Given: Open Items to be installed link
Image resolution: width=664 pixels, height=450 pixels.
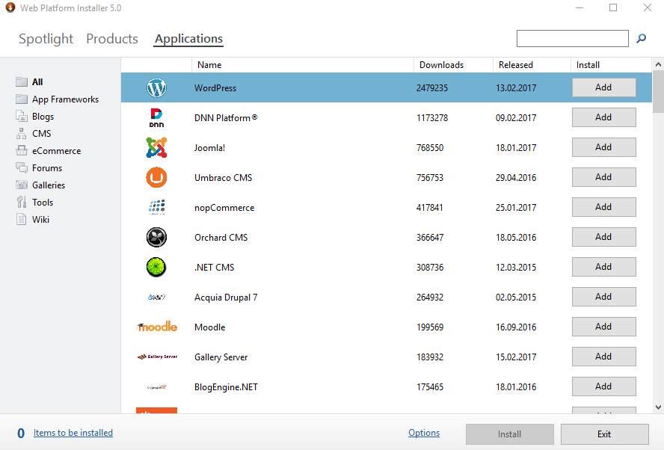Looking at the screenshot, I should click(x=73, y=433).
